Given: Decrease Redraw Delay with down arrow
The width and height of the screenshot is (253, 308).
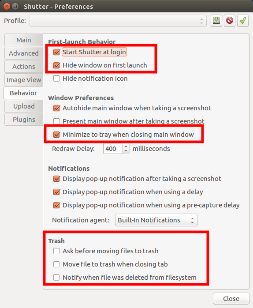Looking at the screenshot, I should [126, 151].
